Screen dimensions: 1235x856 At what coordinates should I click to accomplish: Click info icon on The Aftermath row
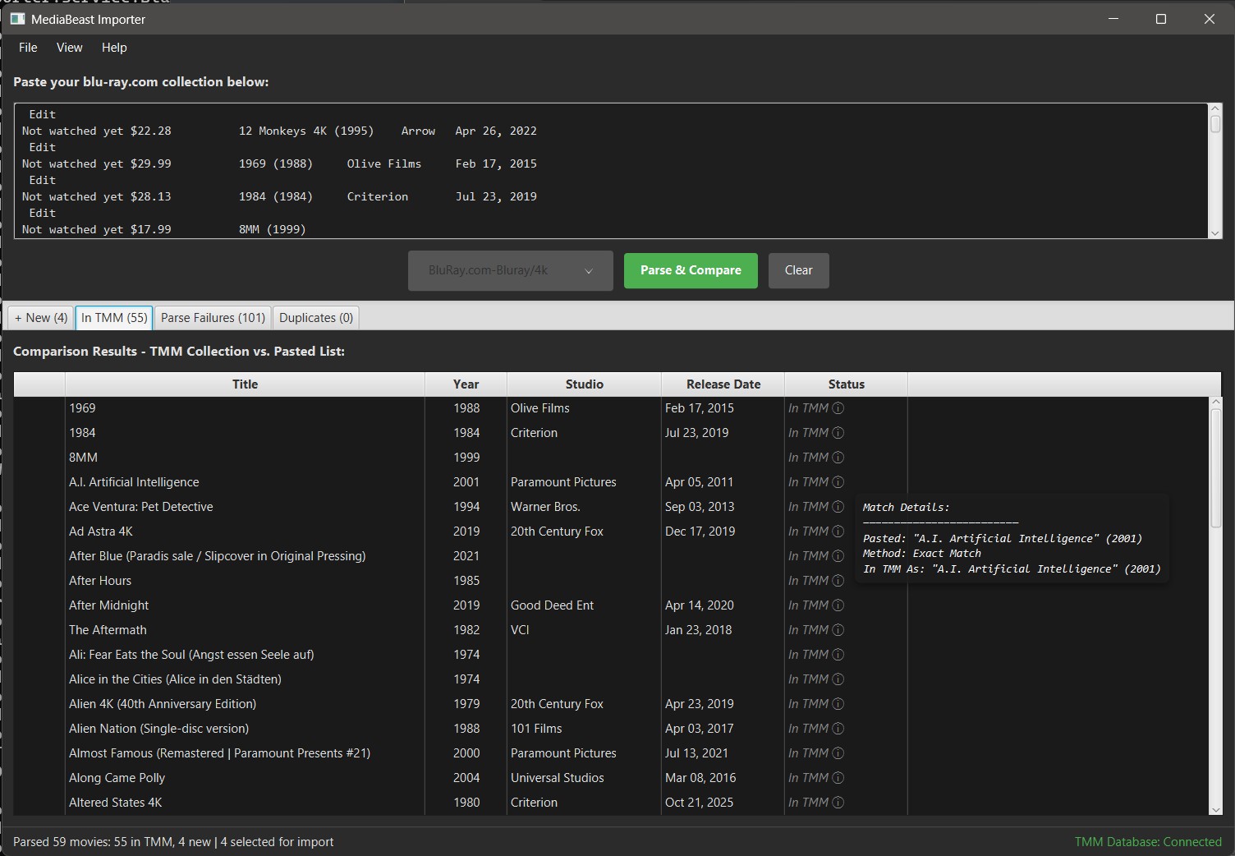click(x=838, y=630)
